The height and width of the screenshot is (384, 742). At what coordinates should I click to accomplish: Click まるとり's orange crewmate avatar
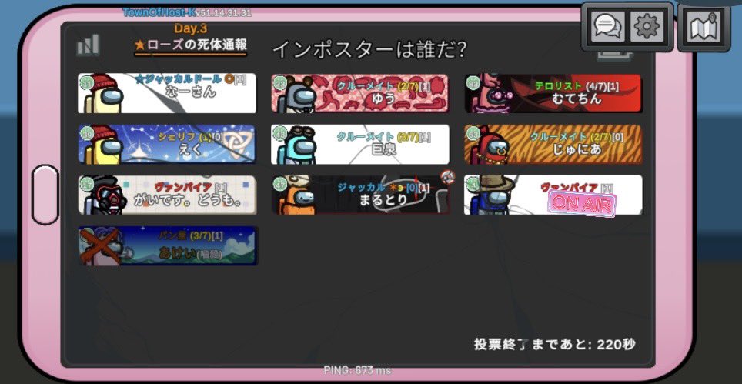point(296,195)
